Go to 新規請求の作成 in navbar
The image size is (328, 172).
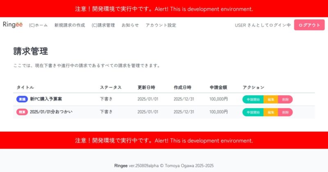[x=70, y=25]
